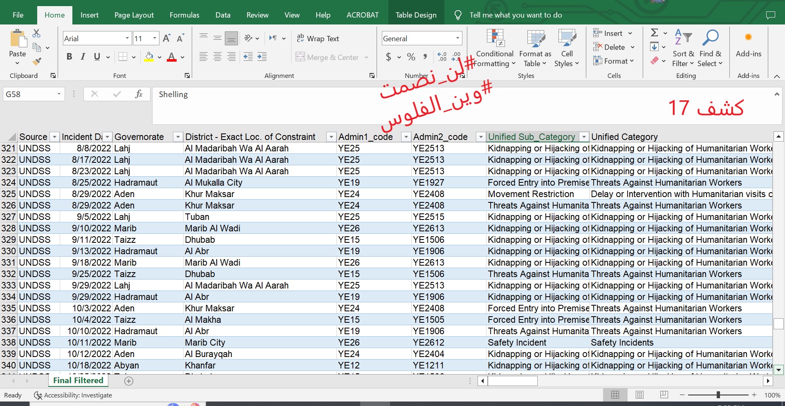Image resolution: width=785 pixels, height=406 pixels.
Task: Open the Table Design tab
Action: point(416,15)
